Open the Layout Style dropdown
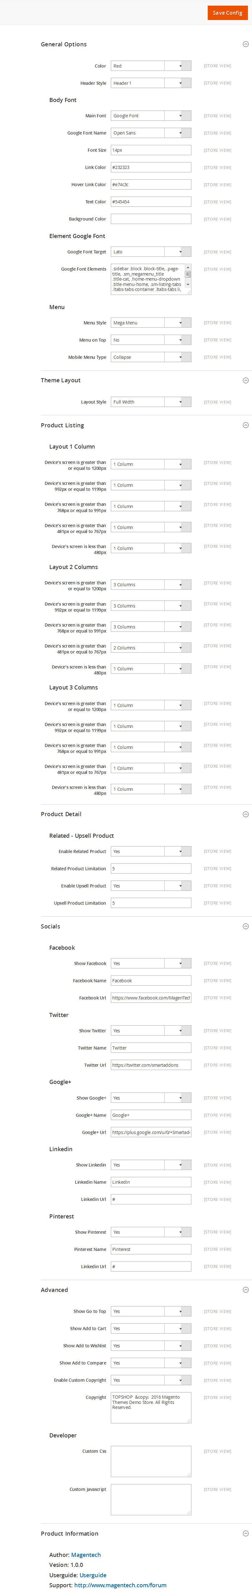Image resolution: width=252 pixels, height=1596 pixels. (x=151, y=402)
